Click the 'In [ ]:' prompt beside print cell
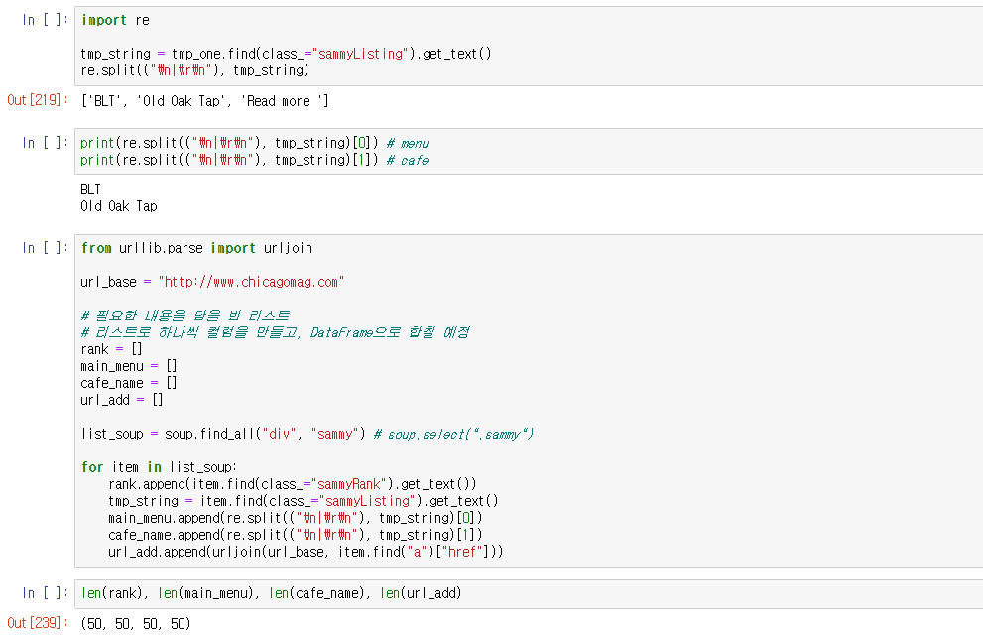Image resolution: width=983 pixels, height=637 pixels. pyautogui.click(x=46, y=142)
